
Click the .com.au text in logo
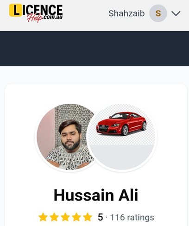53,17
